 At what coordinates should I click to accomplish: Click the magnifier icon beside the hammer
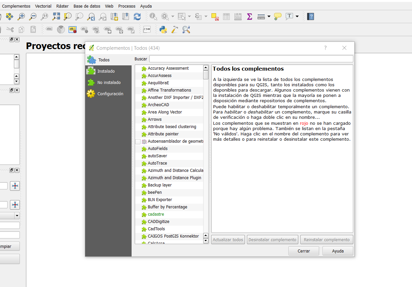click(186, 30)
